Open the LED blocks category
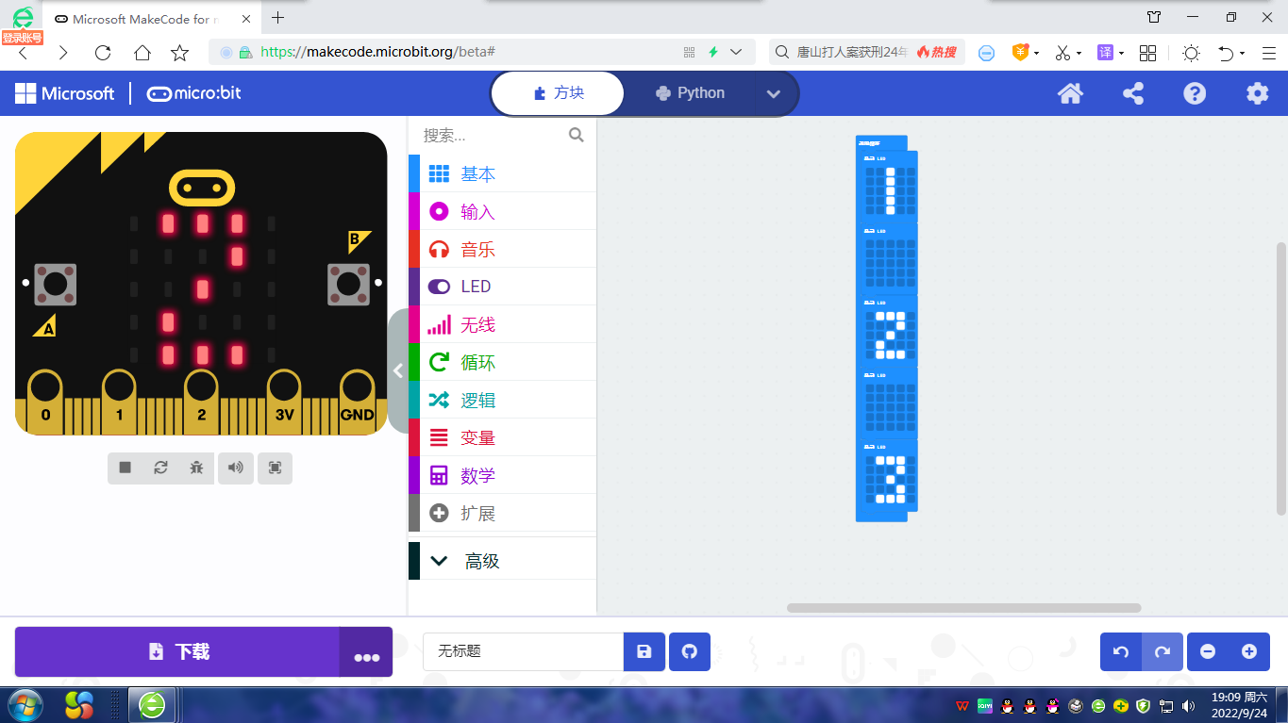Image resolution: width=1288 pixels, height=723 pixels. (502, 287)
